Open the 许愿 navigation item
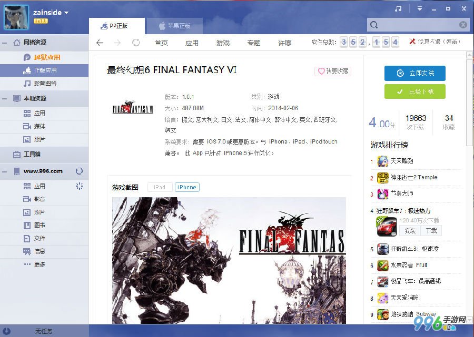Image resolution: width=474 pixels, height=337 pixels. tap(284, 43)
